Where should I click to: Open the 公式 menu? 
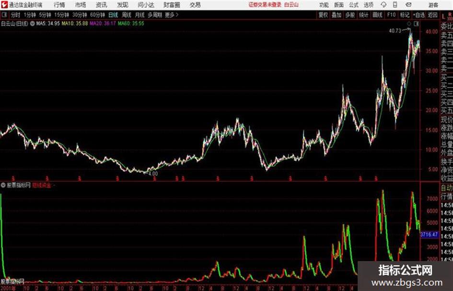click(354, 5)
